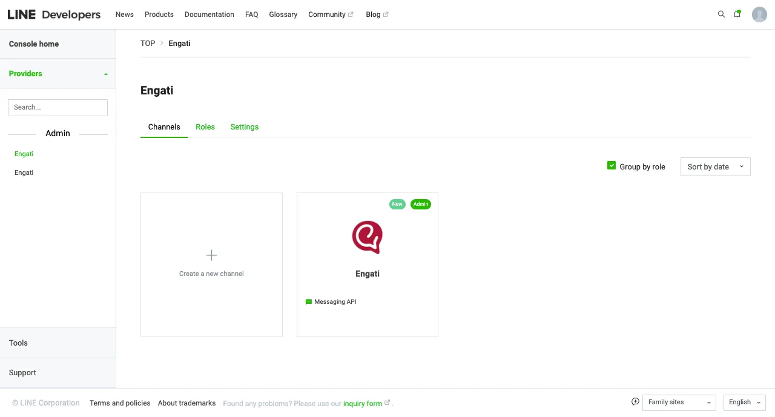Viewport: 775px width, 417px height.
Task: Click the plus-circle icon beside Family sites
Action: pyautogui.click(x=635, y=402)
